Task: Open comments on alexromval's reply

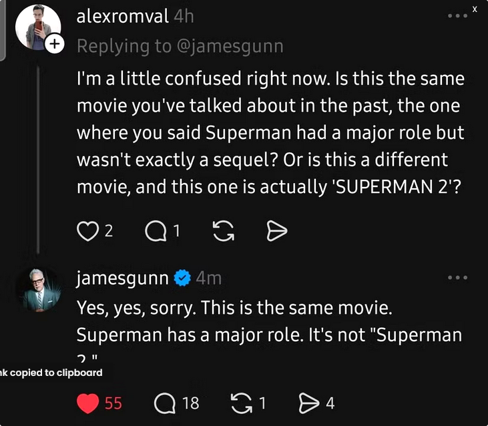Action: coord(155,230)
